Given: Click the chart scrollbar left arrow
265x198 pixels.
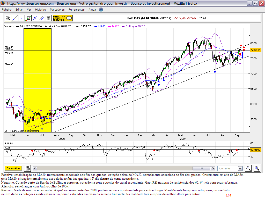Looking at the screenshot, I should click(x=35, y=168).
